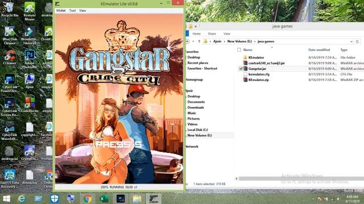Sort files by Name column header

pyautogui.click(x=248, y=50)
